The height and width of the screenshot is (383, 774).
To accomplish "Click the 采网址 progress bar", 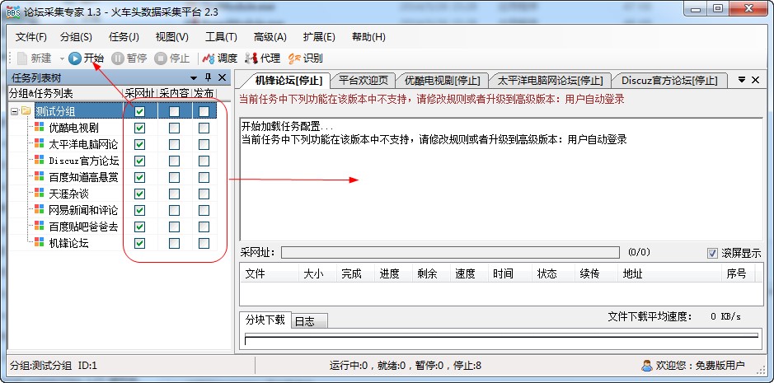I will 450,253.
